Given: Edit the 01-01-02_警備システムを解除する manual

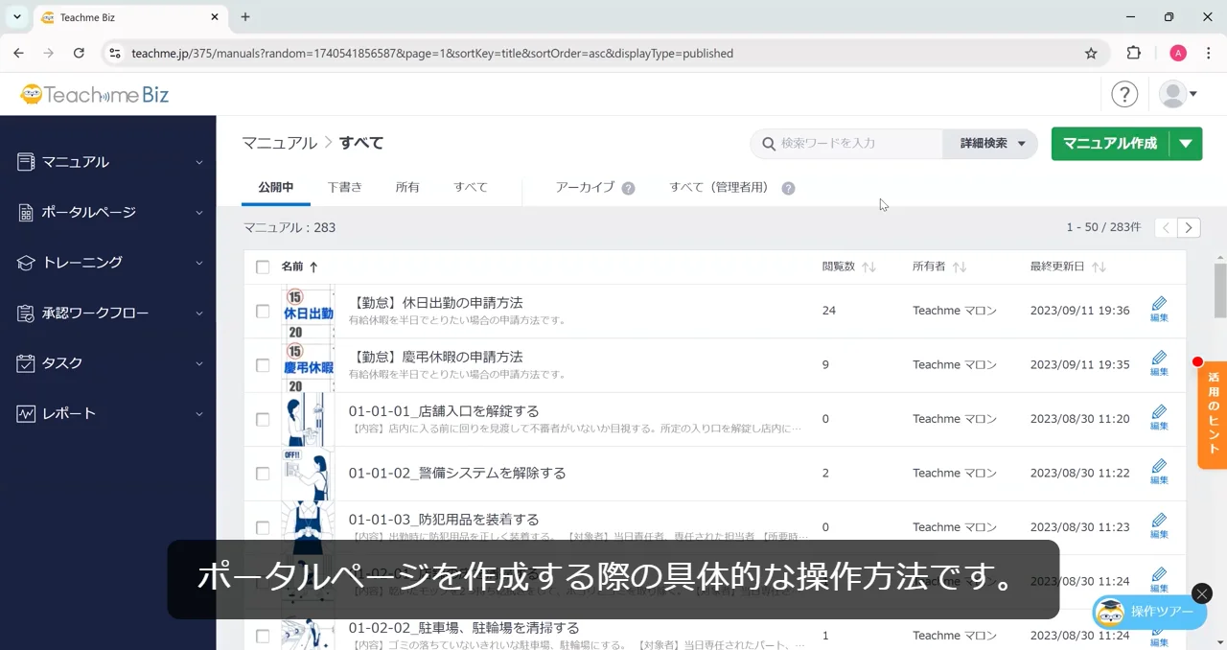Looking at the screenshot, I should pos(1159,473).
